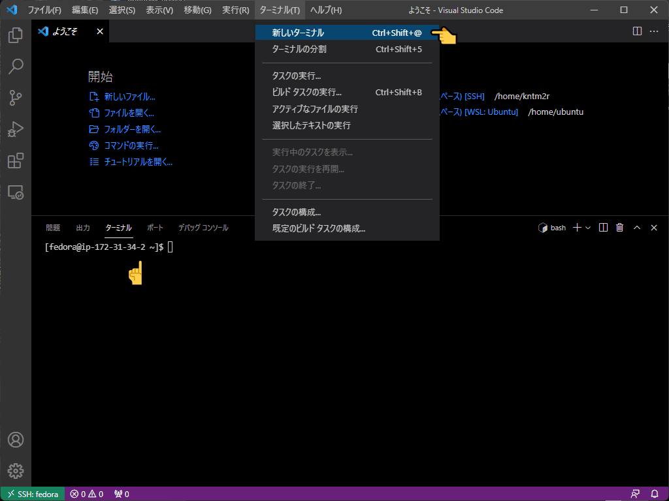Click the VS Code logo in title bar
The image size is (669, 501).
coord(12,9)
